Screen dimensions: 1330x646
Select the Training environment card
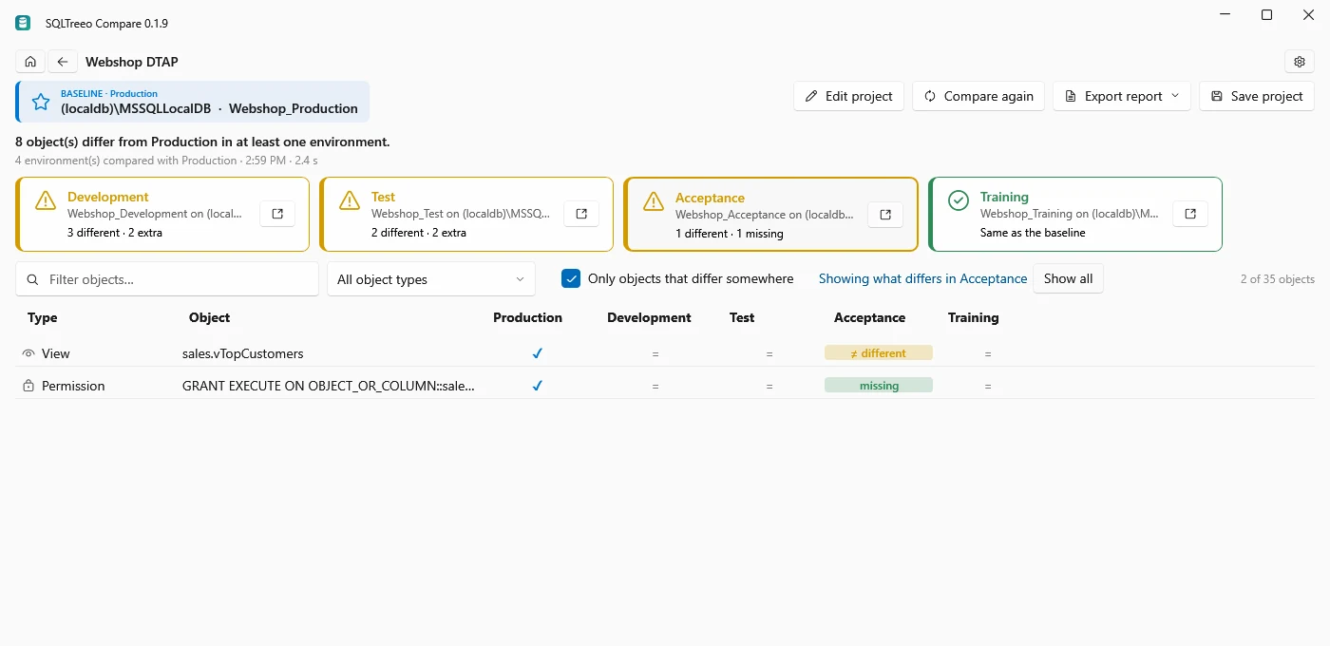[1075, 214]
